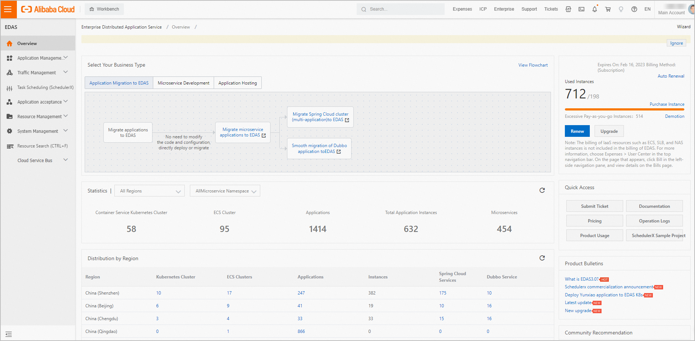Open the View Flowchart link
Image resolution: width=695 pixels, height=341 pixels.
533,65
